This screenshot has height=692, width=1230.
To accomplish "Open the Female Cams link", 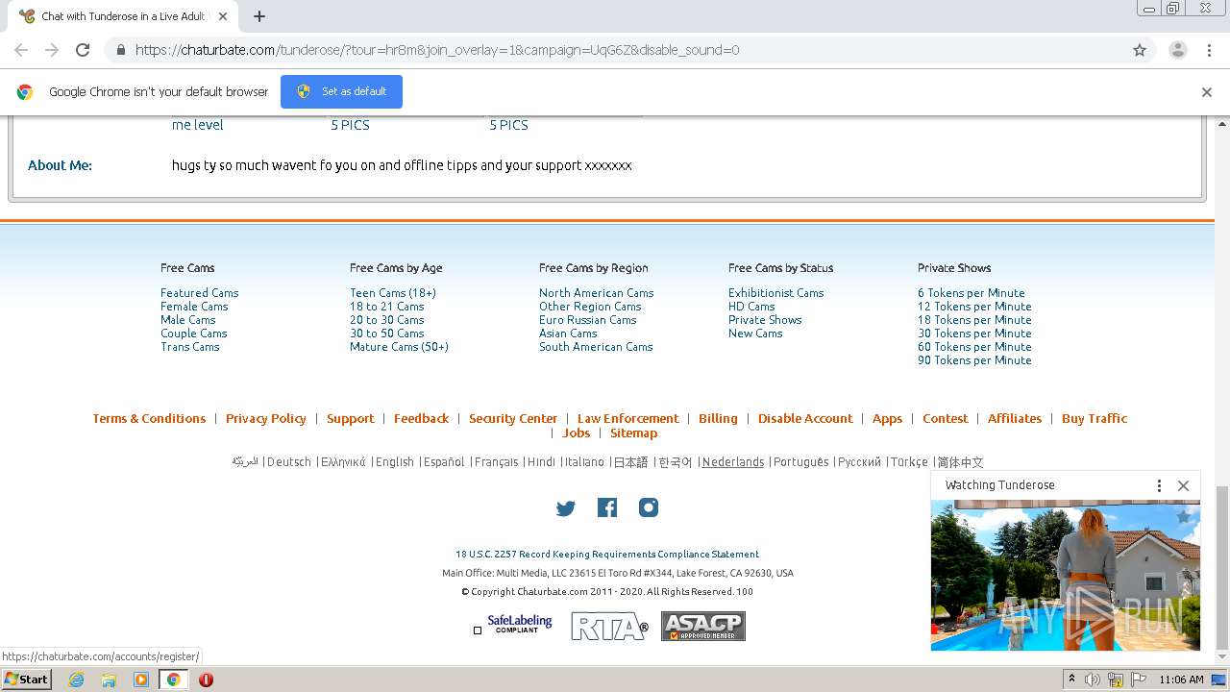I will point(194,307).
